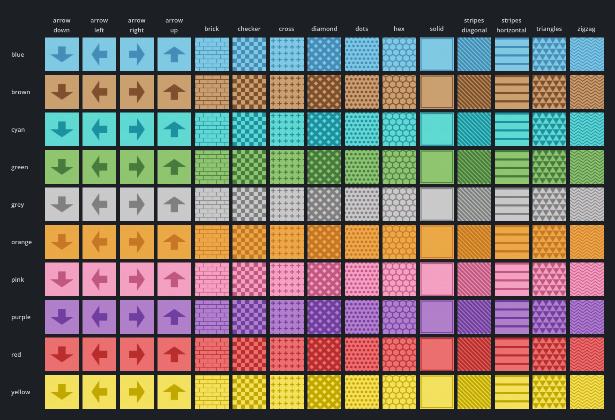615x420 pixels.
Task: Select the blue brick pattern tile
Action: 212,54
